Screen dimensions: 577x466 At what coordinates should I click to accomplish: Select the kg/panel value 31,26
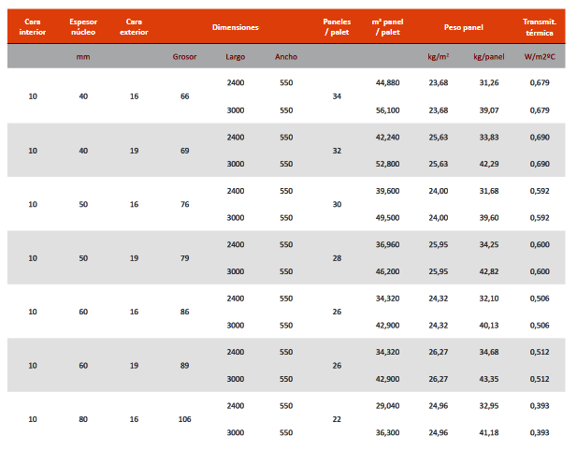tap(488, 83)
